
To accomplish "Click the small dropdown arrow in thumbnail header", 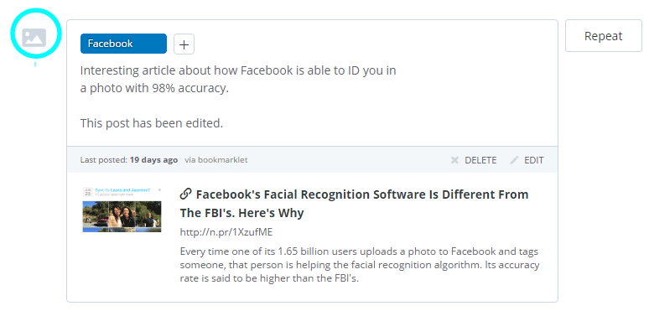I will tap(159, 190).
